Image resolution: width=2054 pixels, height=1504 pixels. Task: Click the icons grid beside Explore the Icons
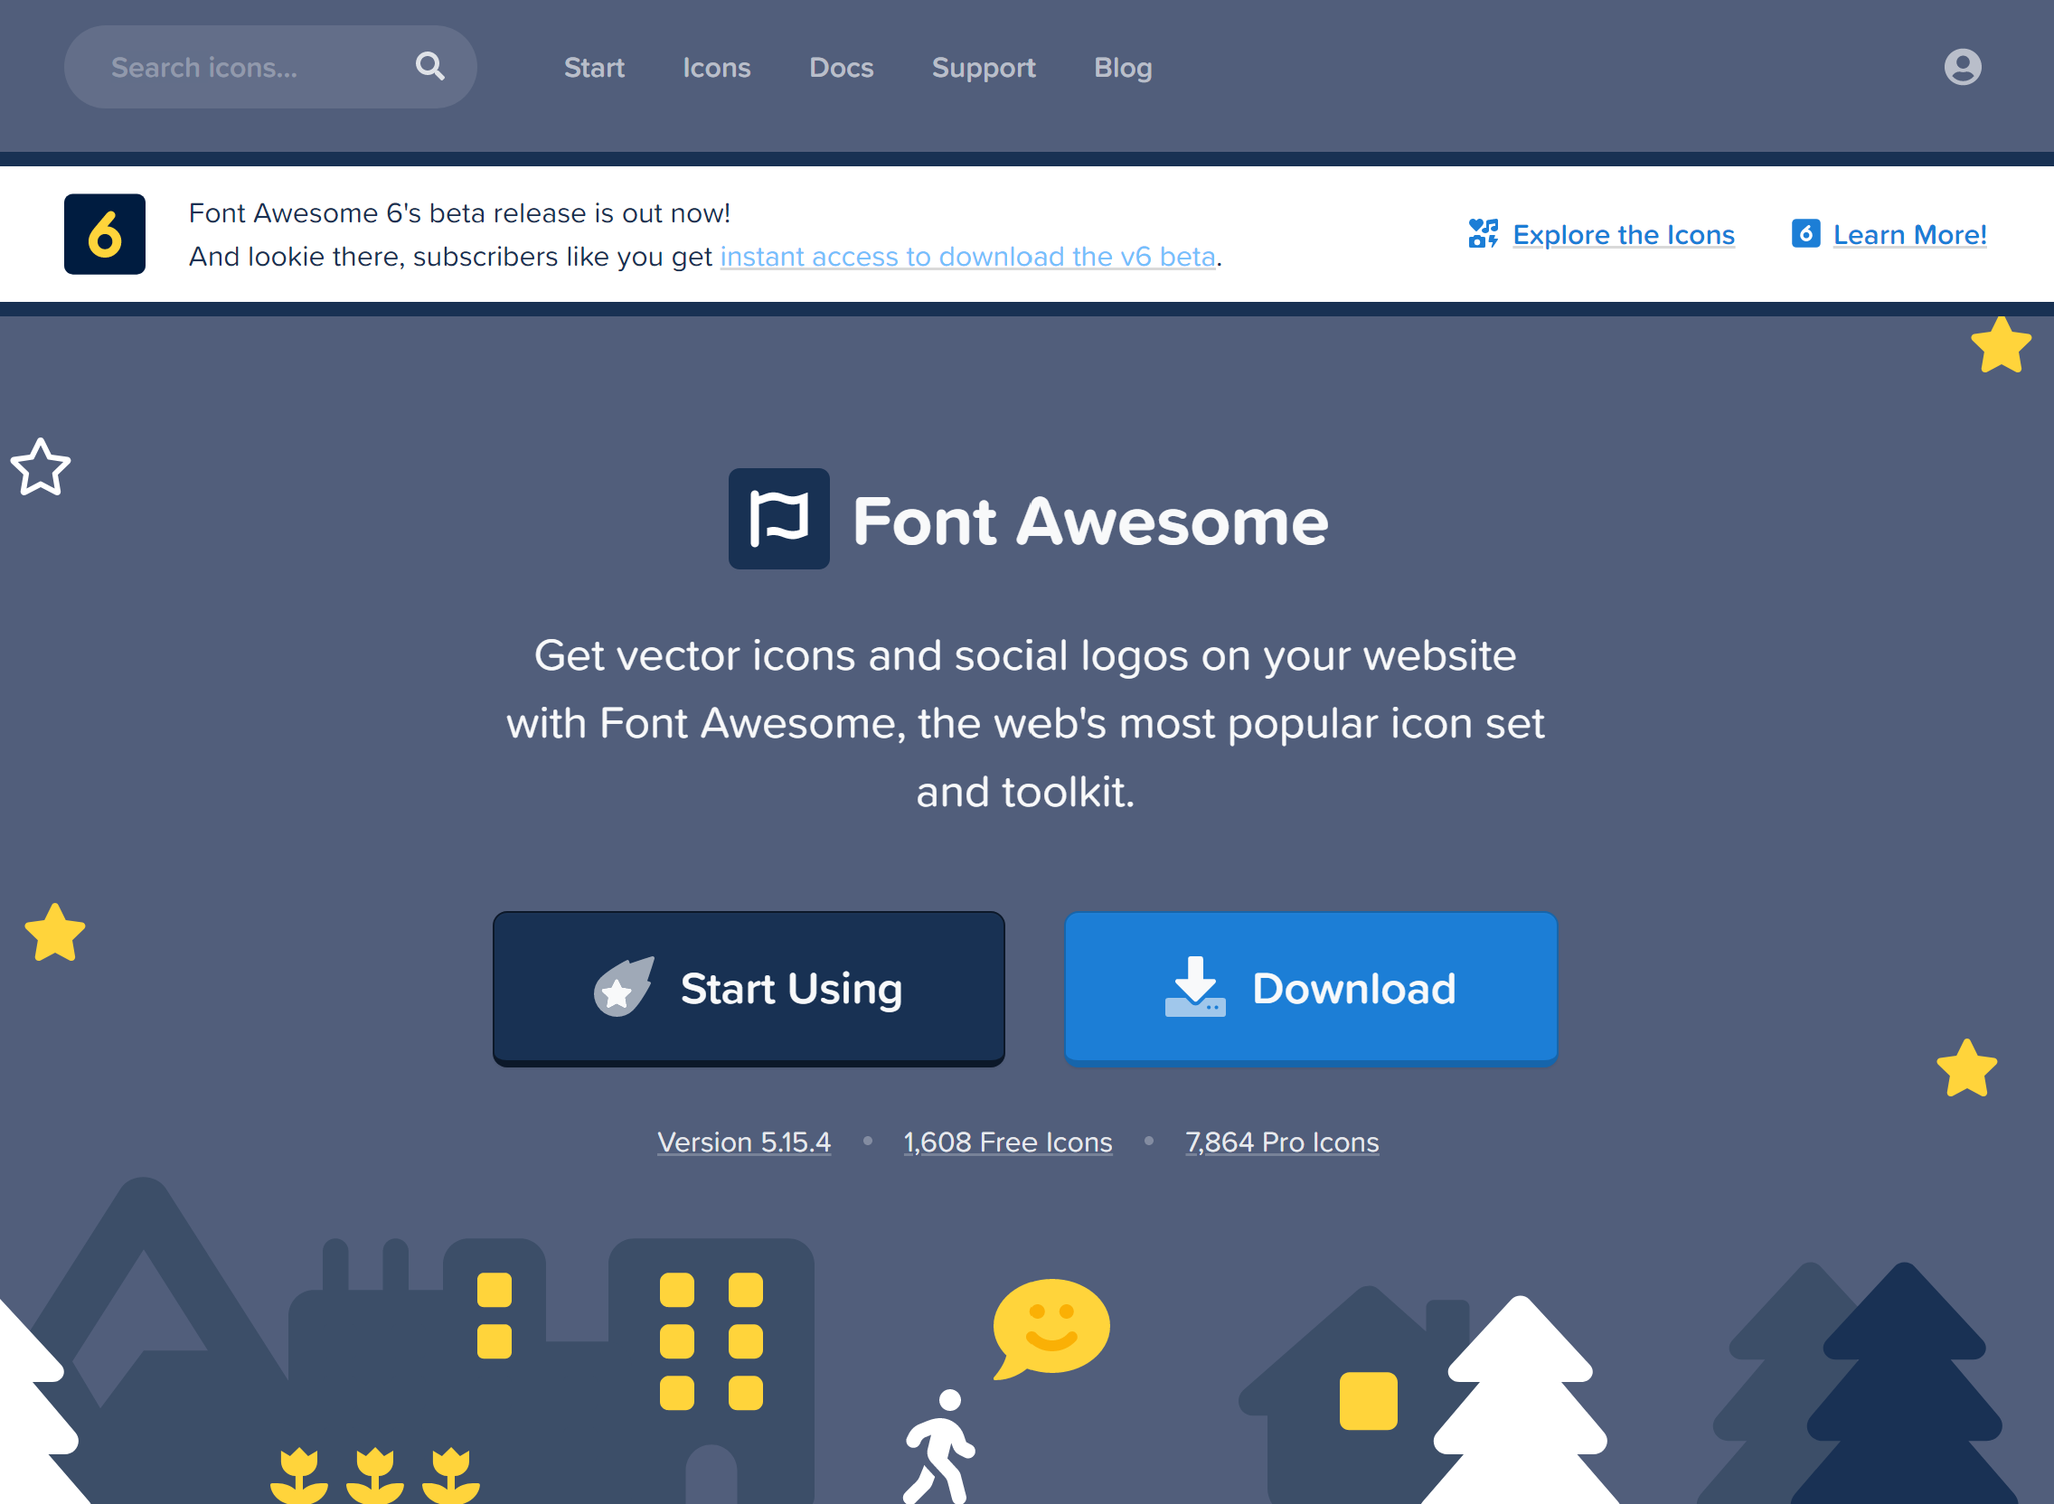1483,234
